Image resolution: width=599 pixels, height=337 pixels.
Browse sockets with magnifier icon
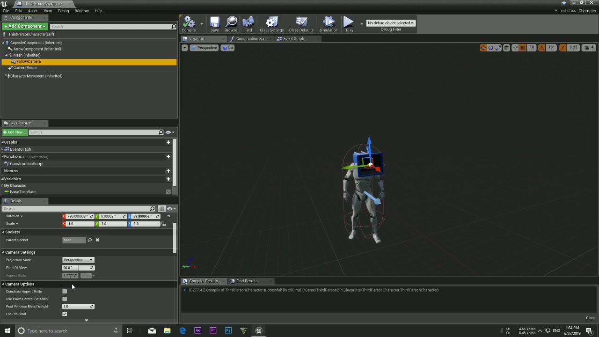click(89, 240)
